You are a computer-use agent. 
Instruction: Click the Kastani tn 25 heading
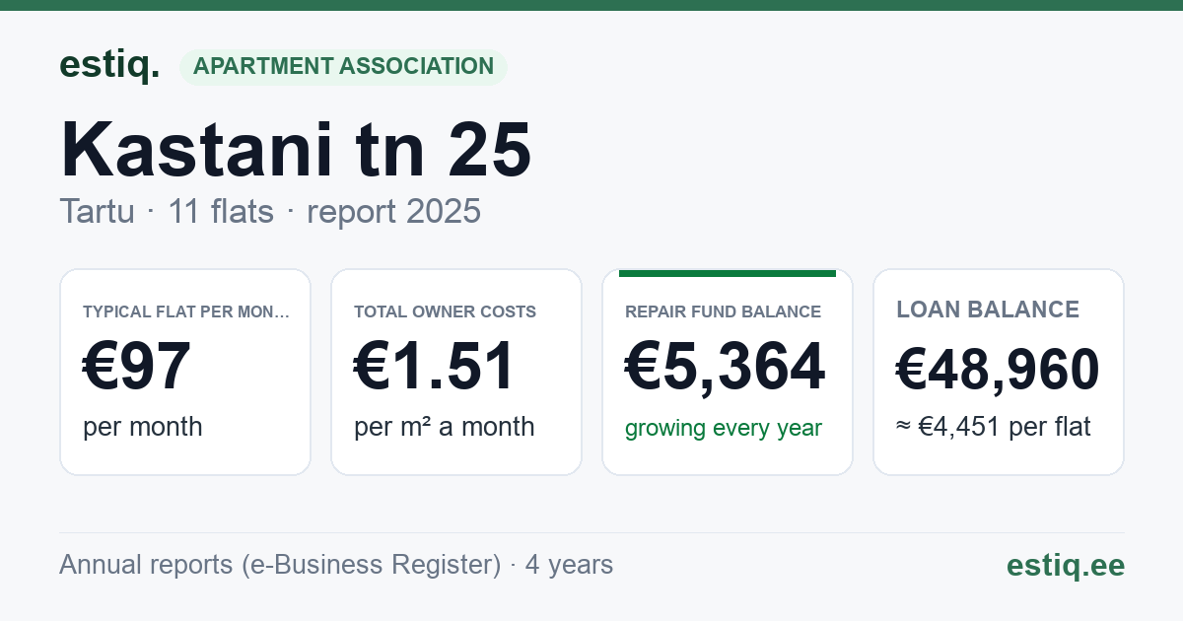[296, 149]
